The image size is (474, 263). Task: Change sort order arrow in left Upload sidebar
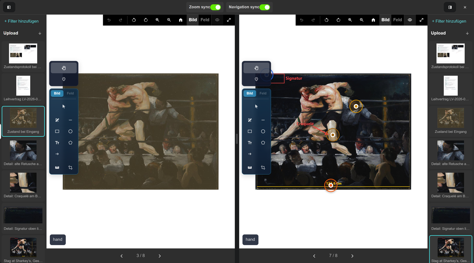(x=40, y=33)
